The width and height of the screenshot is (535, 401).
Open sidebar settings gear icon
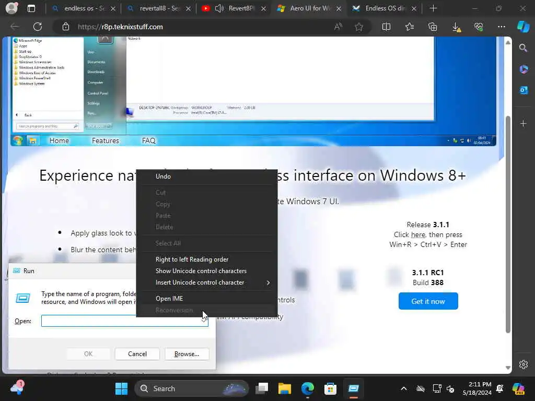tap(524, 364)
